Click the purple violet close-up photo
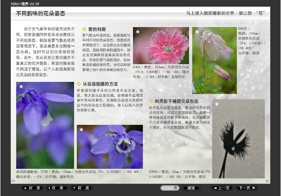The width and height of the screenshot is (281, 196). tap(110, 147)
